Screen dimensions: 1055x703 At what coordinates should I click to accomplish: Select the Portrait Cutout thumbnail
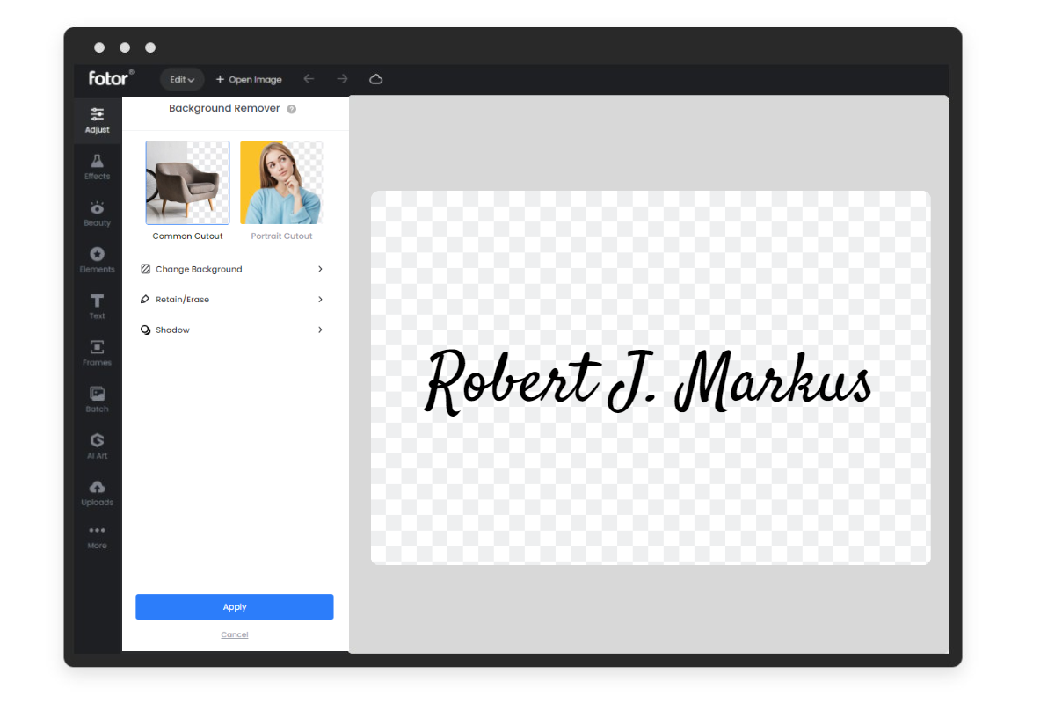tap(281, 183)
